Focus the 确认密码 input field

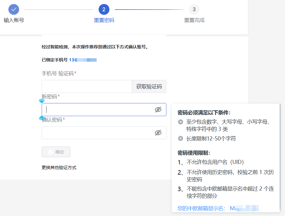click(97, 133)
